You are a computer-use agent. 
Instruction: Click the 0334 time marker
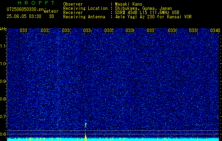[x=88, y=30]
